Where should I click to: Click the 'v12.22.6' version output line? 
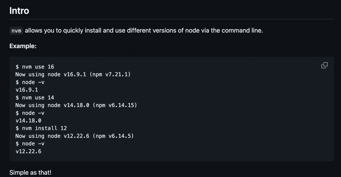point(28,151)
